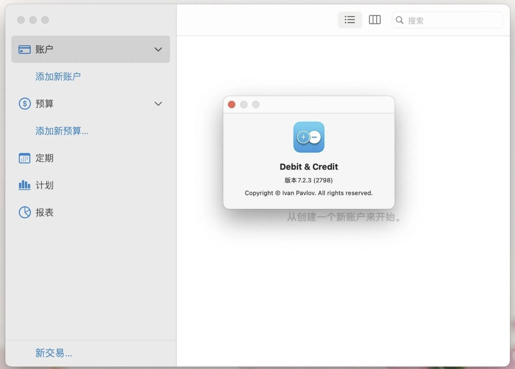Viewport: 515px width, 369px height.
Task: Click the main window's red close button
Action: 21,20
